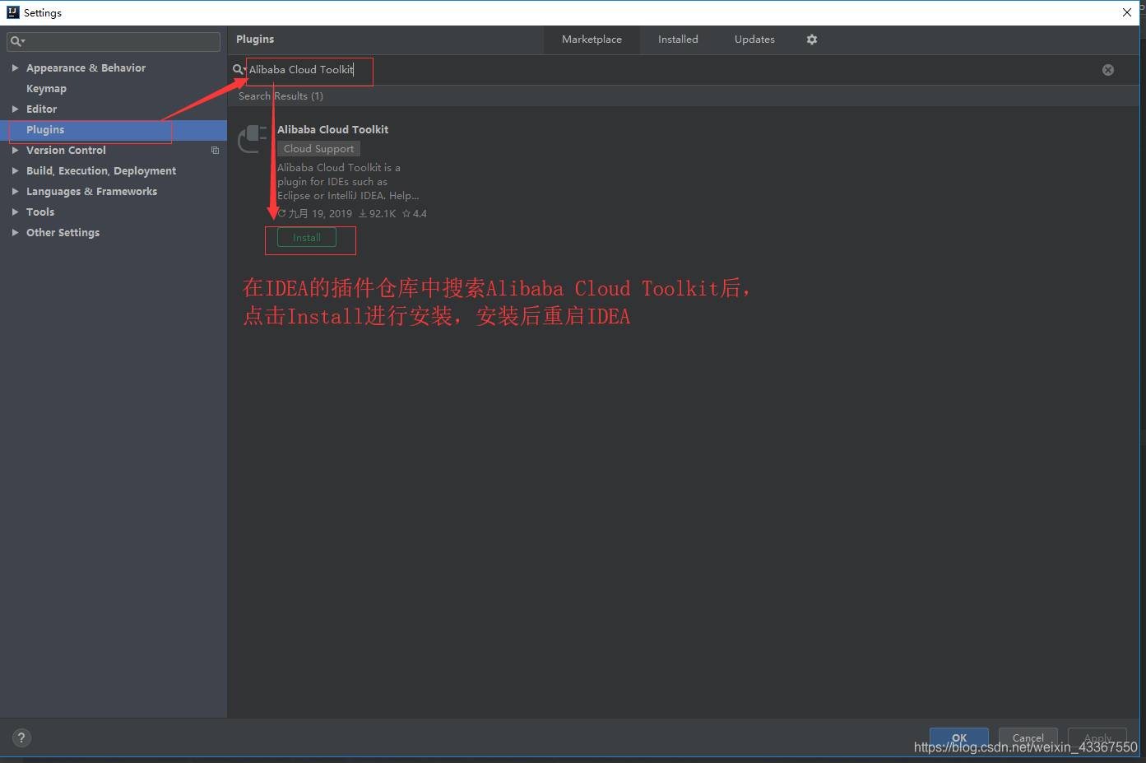Click the plugin search magnifier icon
Image resolution: width=1146 pixels, height=763 pixels.
(239, 69)
